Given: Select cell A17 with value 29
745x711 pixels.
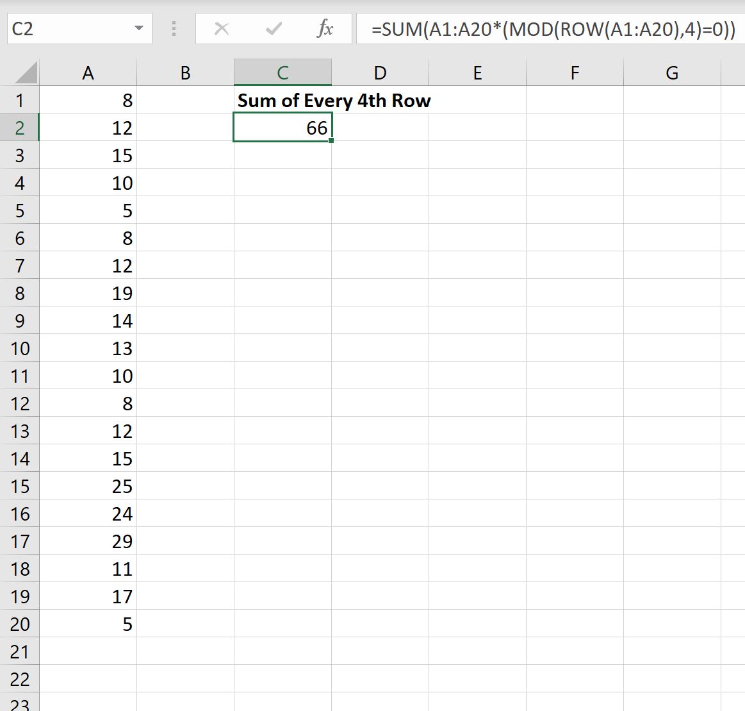Looking at the screenshot, I should point(88,541).
